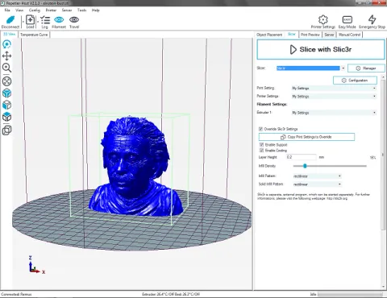Select the zoom magnifier tool

6,68
